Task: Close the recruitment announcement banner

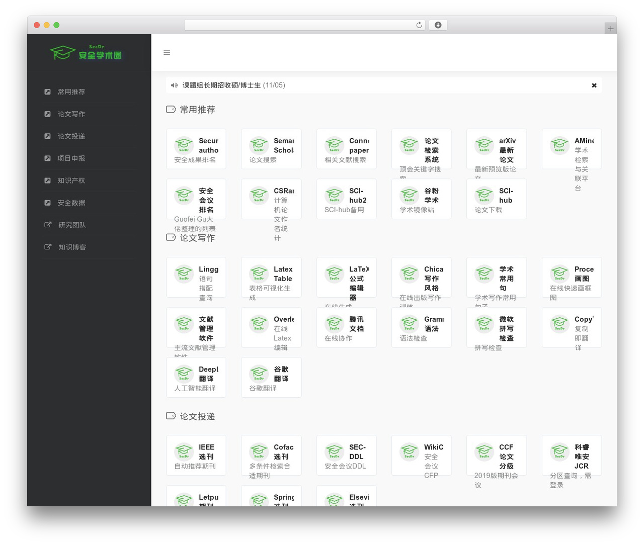Action: (594, 85)
